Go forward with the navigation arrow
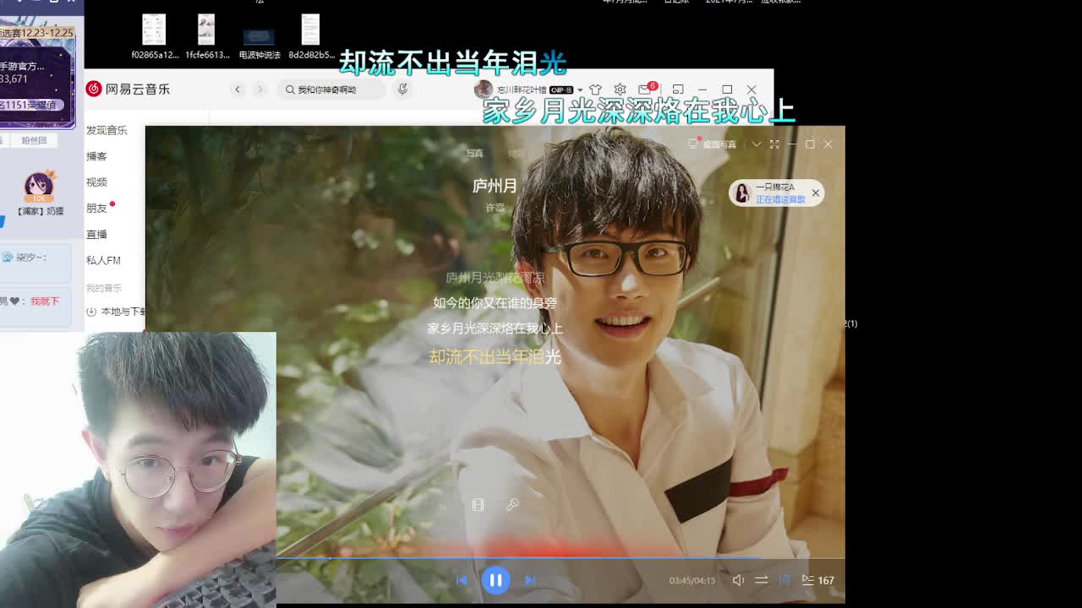1082x608 pixels. (x=260, y=90)
